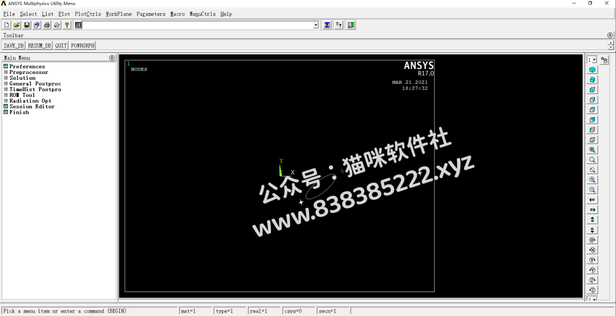This screenshot has width=616, height=316.
Task: Click inside the command input field
Action: pos(197,26)
